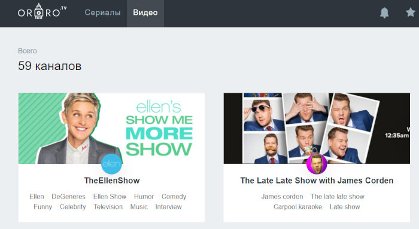Open favorites via the star icon
The height and width of the screenshot is (229, 419).
pos(411,13)
